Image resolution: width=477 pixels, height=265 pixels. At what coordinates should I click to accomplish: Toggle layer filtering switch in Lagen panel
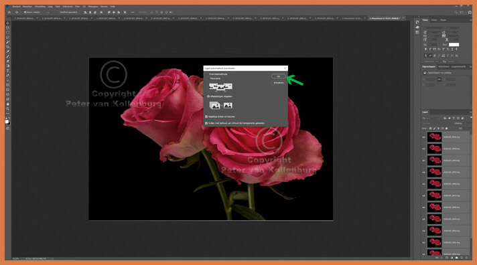tap(471, 117)
